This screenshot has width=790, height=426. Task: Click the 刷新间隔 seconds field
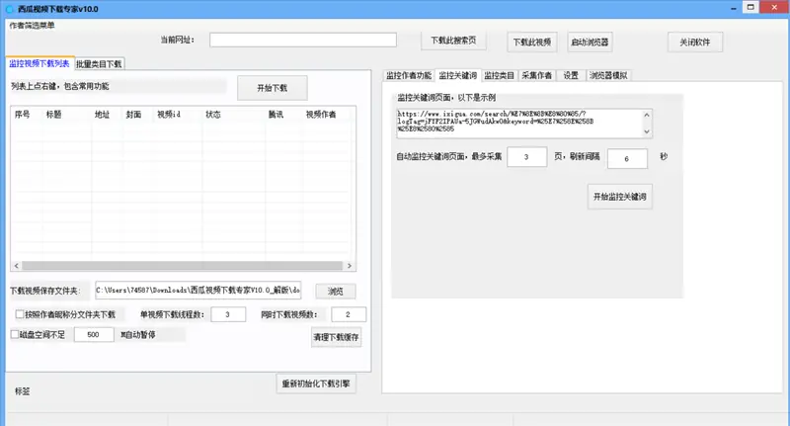click(627, 159)
